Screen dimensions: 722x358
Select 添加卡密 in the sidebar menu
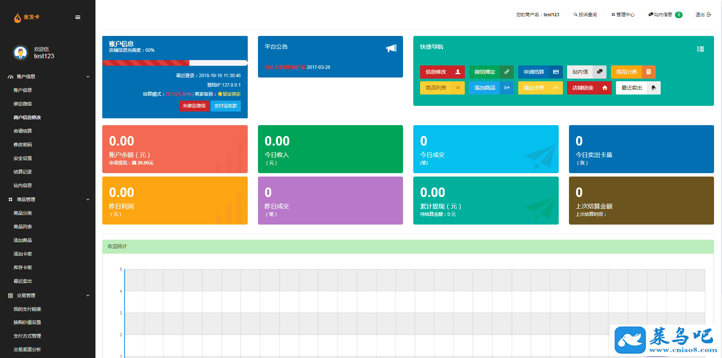coord(23,254)
